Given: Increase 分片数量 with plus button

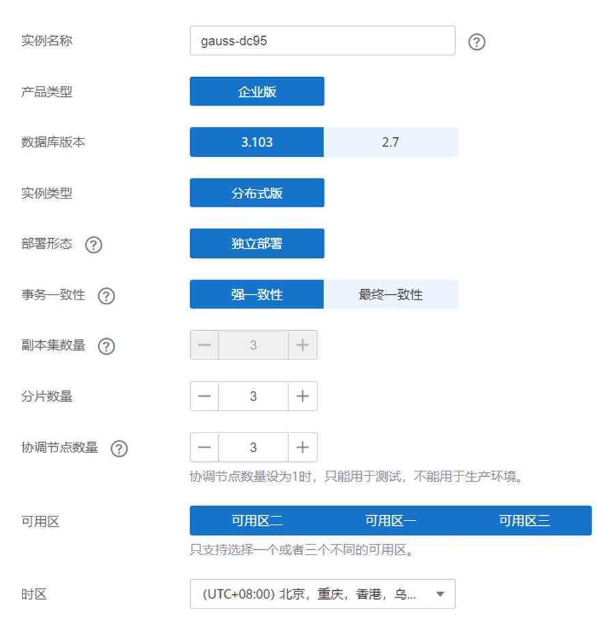Looking at the screenshot, I should pos(303,396).
